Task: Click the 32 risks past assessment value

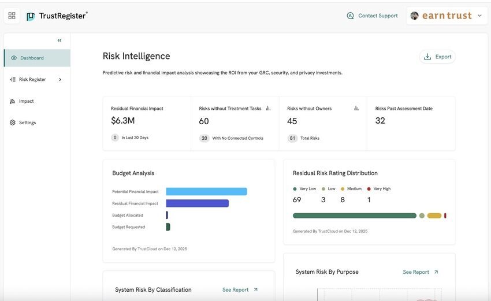Action: tap(380, 121)
